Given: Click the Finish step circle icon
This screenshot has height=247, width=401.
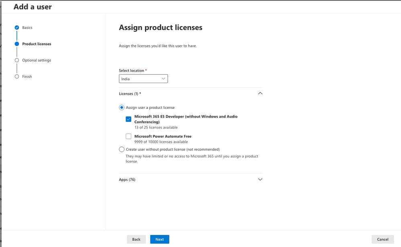Looking at the screenshot, I should point(17,76).
